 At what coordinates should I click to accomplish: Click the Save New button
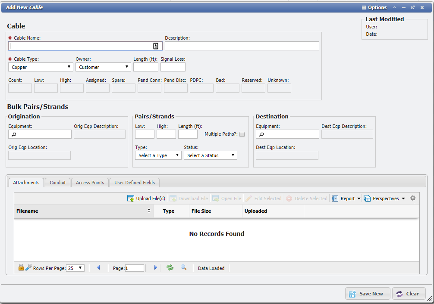[368, 294]
